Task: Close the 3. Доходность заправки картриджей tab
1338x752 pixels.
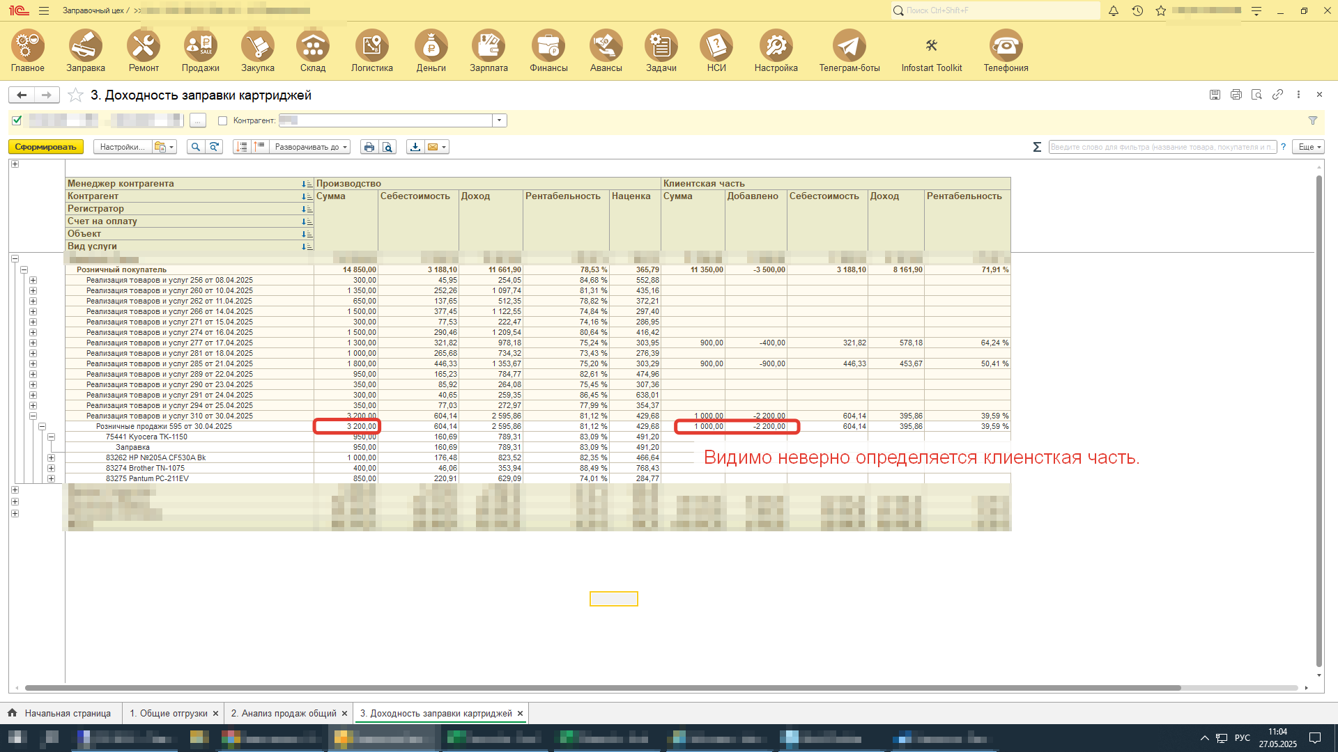Action: pos(520,713)
